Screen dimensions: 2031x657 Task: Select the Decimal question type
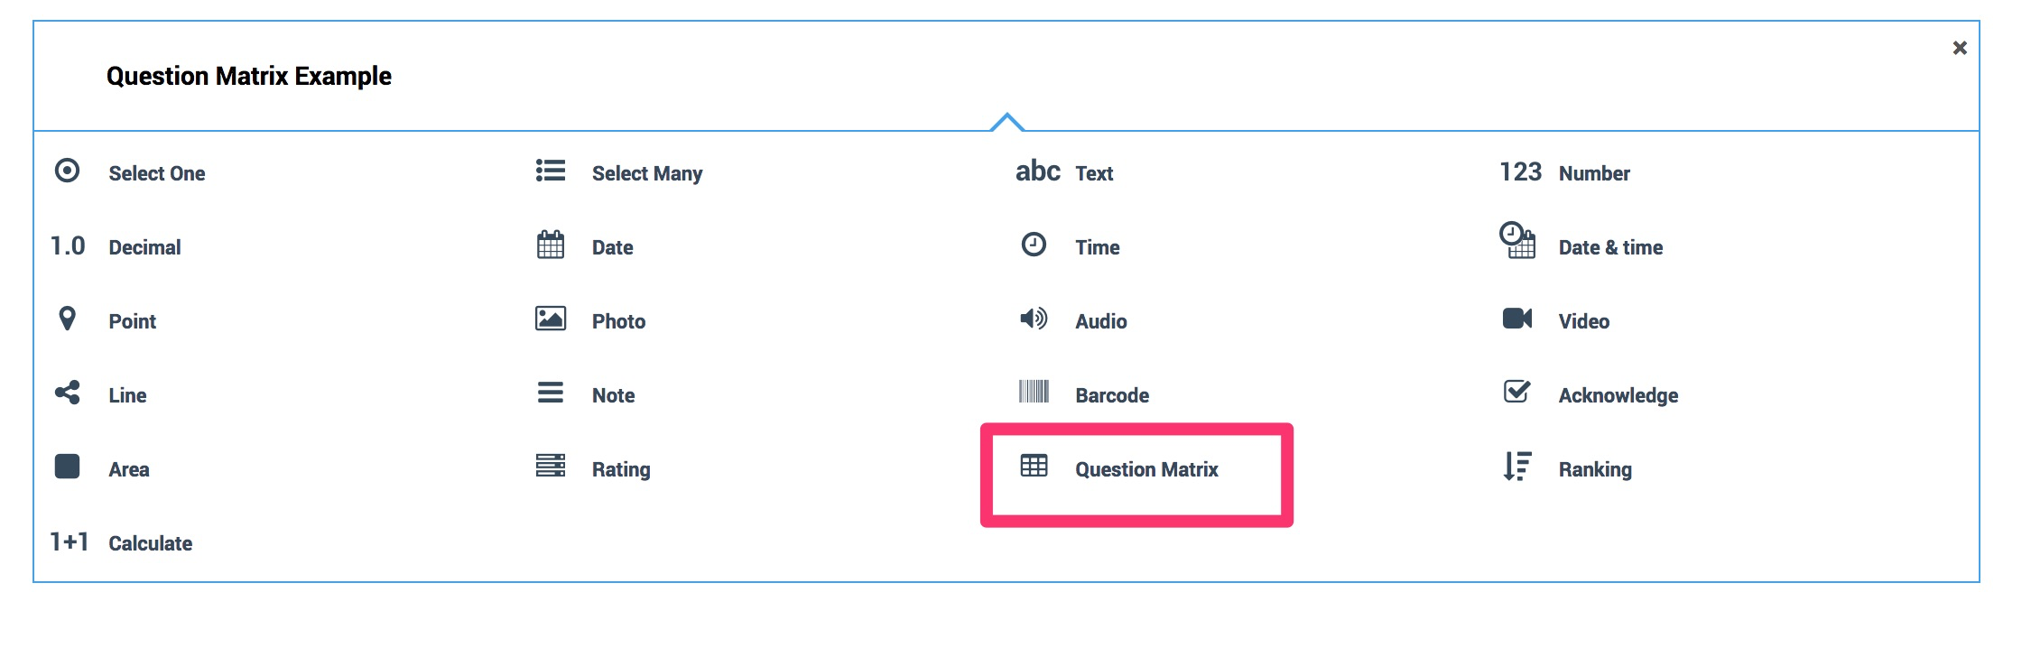coord(144,247)
